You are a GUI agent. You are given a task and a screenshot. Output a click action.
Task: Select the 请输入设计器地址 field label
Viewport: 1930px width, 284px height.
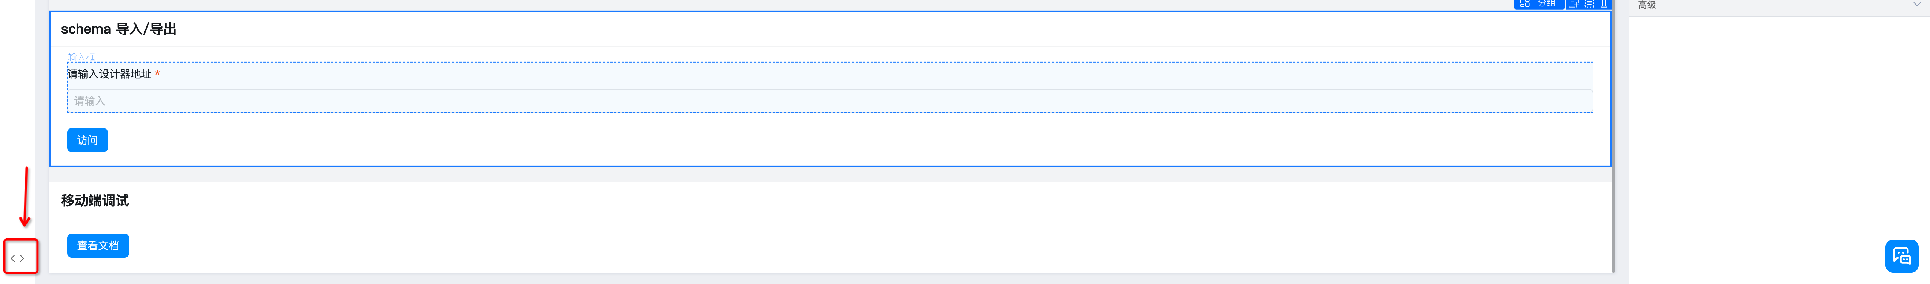pos(109,74)
